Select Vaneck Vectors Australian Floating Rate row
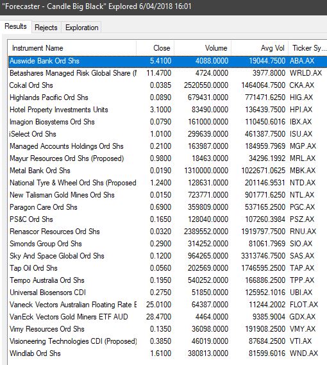The height and width of the screenshot is (365, 327). click(167, 305)
